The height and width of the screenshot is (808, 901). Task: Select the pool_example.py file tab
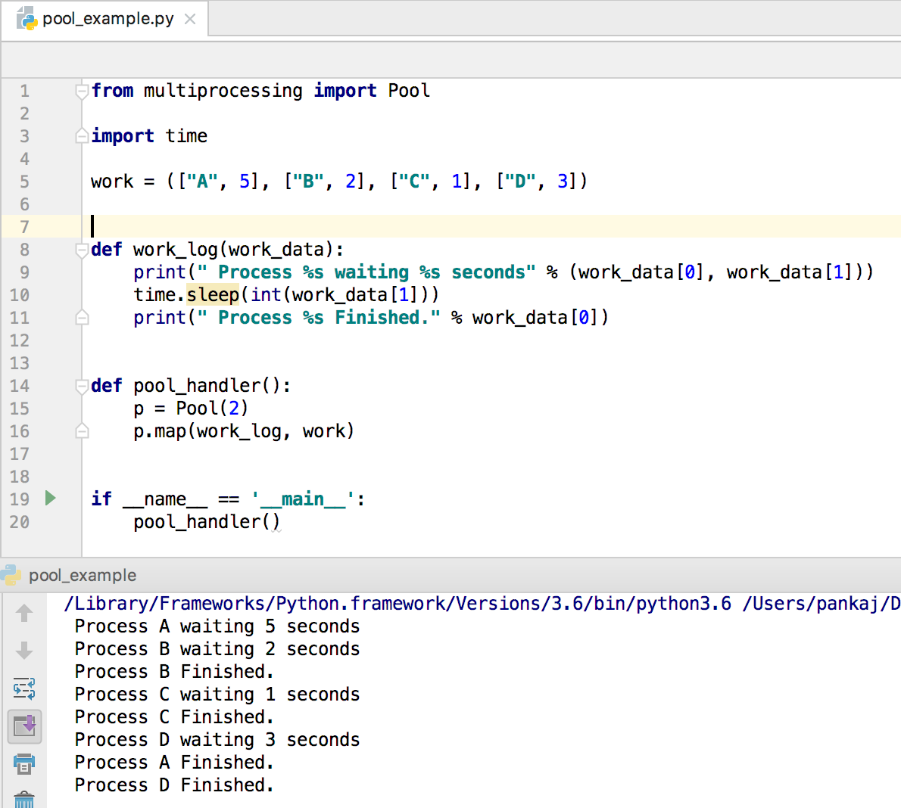(x=102, y=20)
